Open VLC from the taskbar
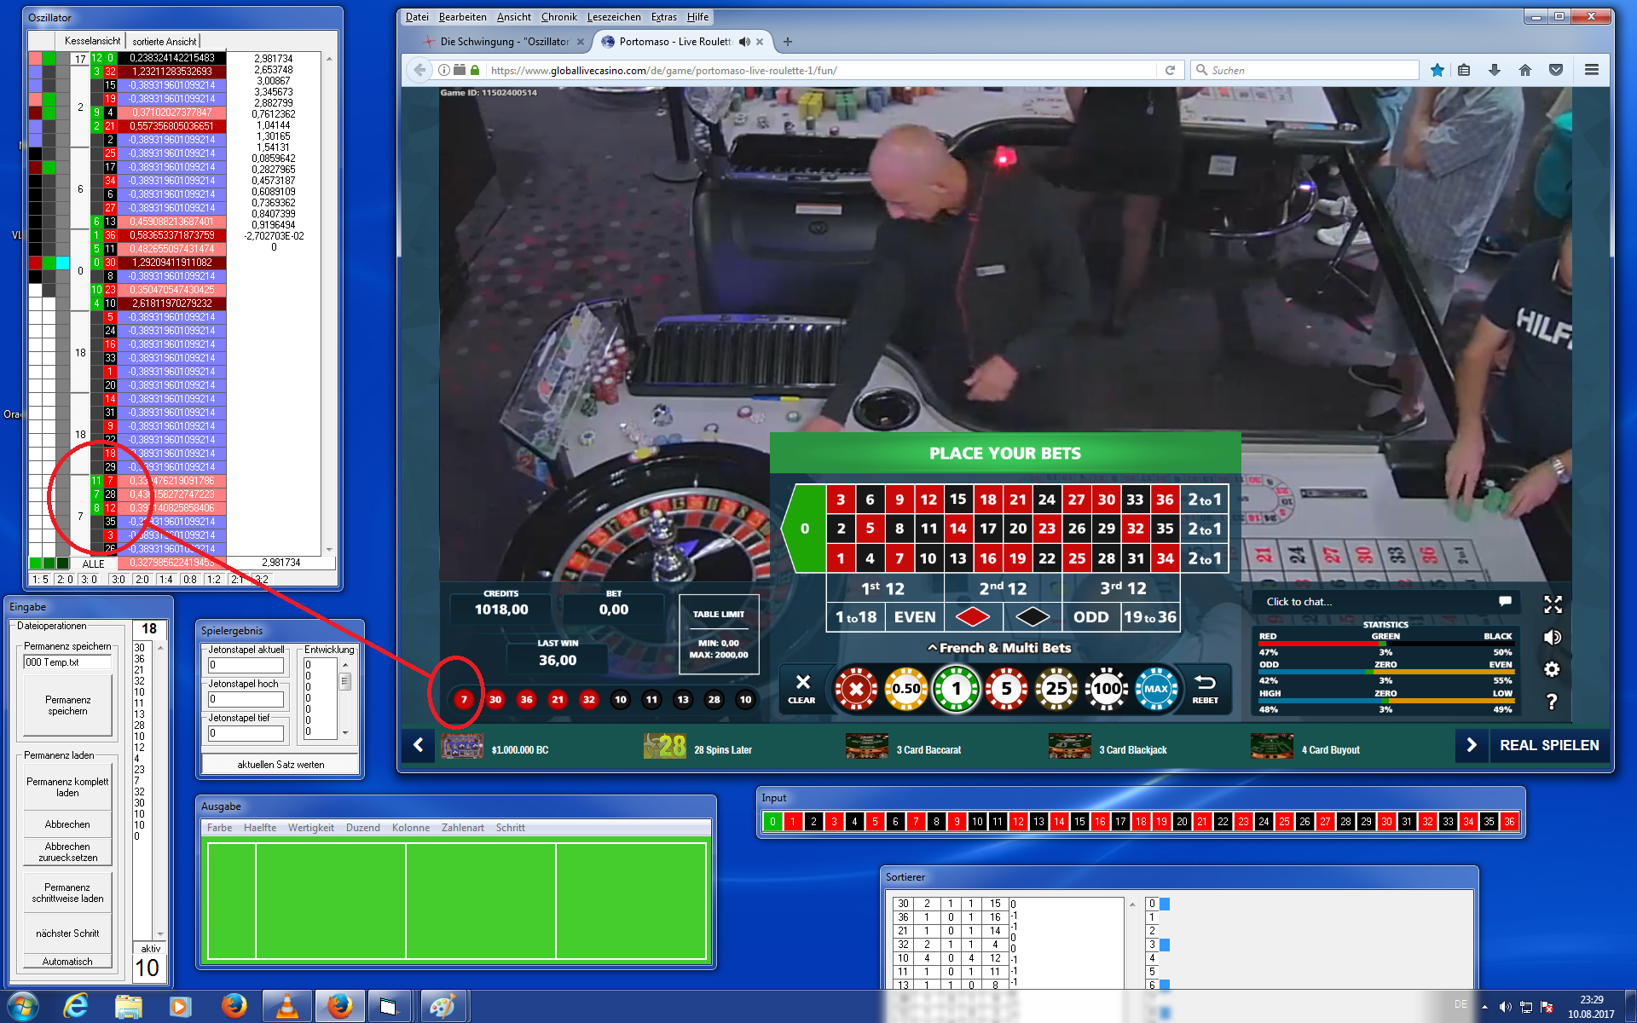Viewport: 1637px width, 1023px height. tap(287, 1006)
